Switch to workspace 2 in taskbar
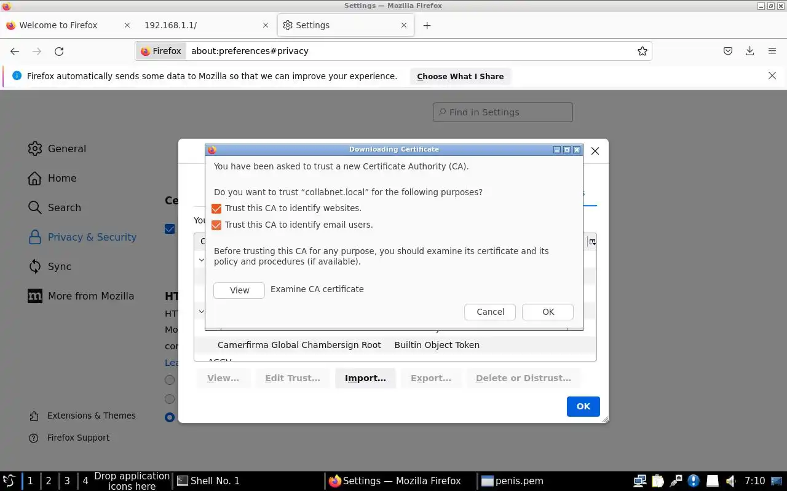Image resolution: width=787 pixels, height=491 pixels. (x=49, y=481)
